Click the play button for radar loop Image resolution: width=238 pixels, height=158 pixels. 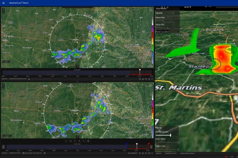[75, 141]
